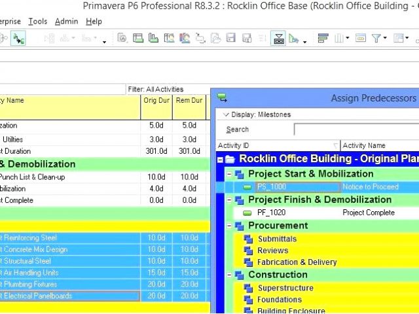The height and width of the screenshot is (314, 419).
Task: Click the PS_1000 milestone icon
Action: pos(247,187)
